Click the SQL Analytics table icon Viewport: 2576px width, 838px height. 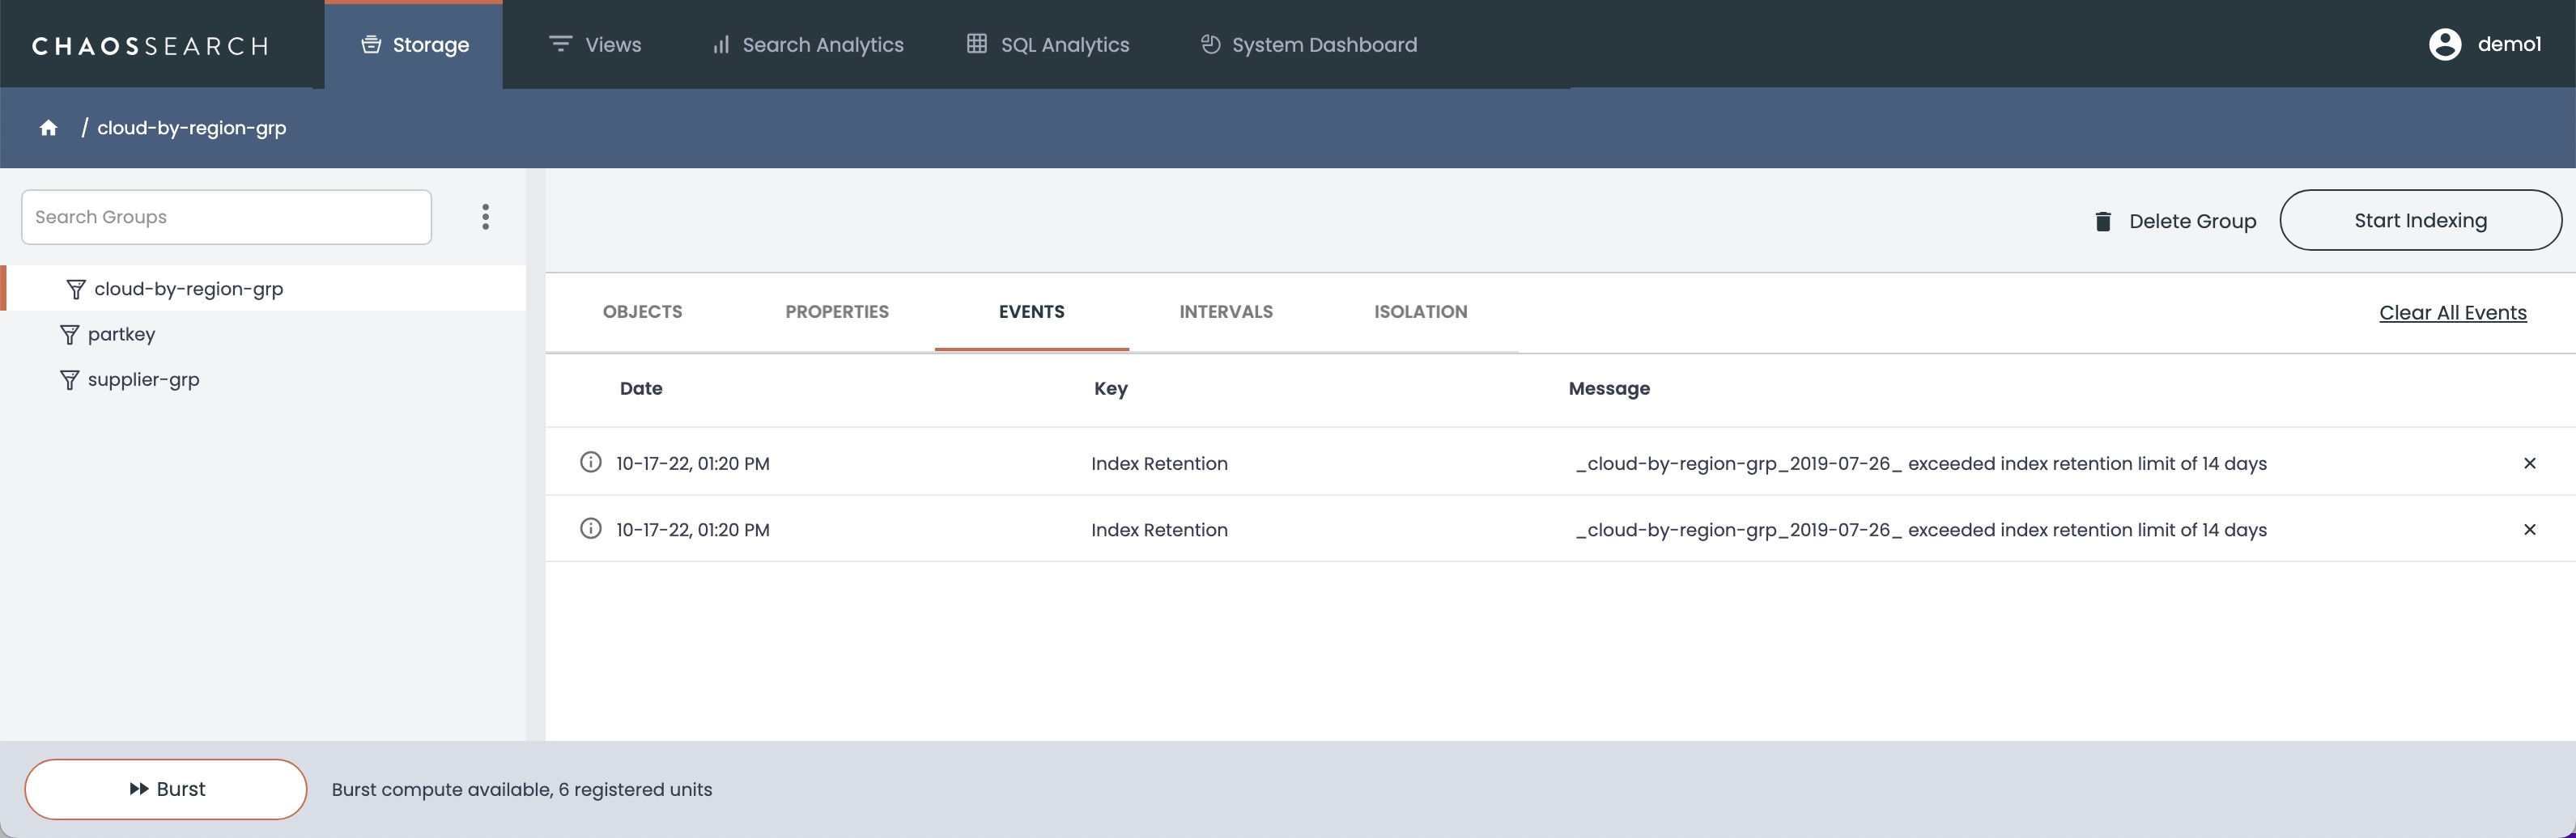pos(977,44)
